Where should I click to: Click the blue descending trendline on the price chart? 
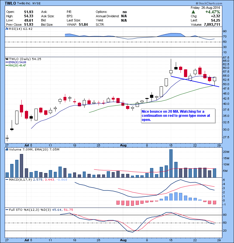pyautogui.click(x=195, y=81)
